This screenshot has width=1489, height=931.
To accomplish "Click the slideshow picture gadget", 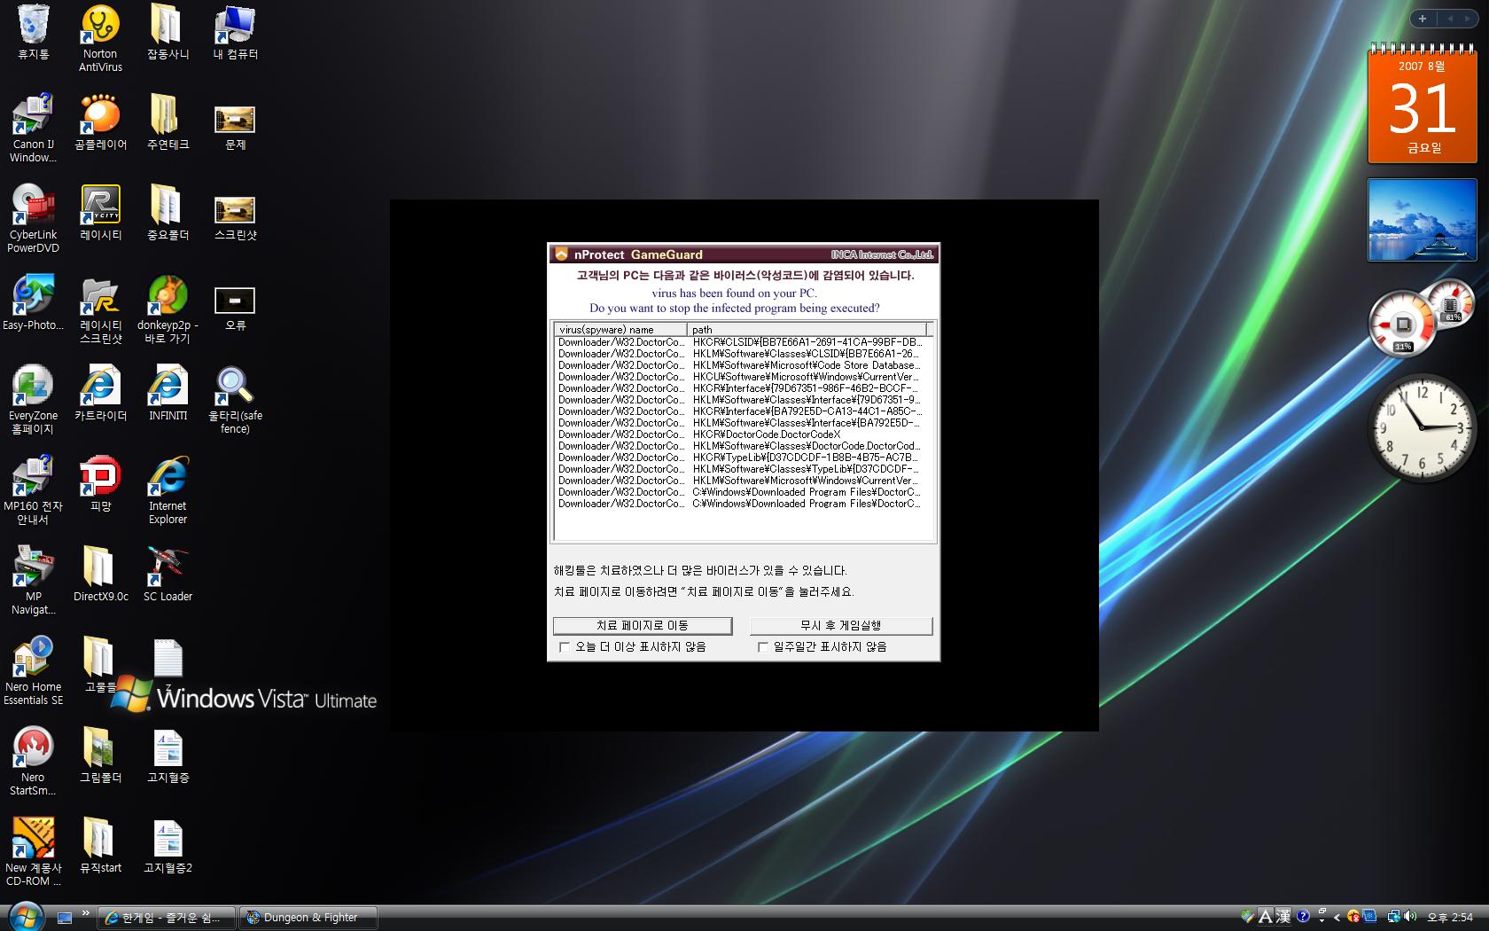I will (x=1422, y=220).
